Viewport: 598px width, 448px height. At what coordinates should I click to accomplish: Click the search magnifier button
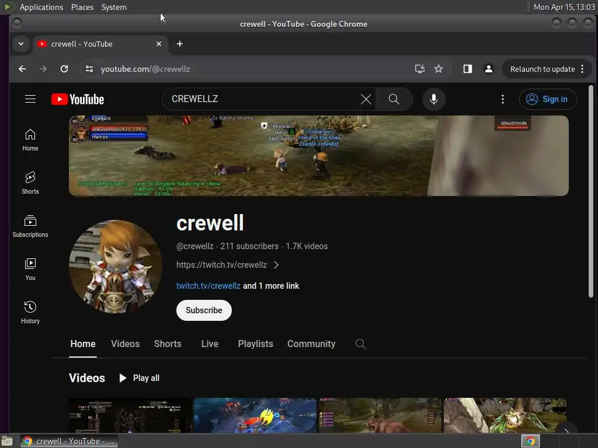point(394,99)
